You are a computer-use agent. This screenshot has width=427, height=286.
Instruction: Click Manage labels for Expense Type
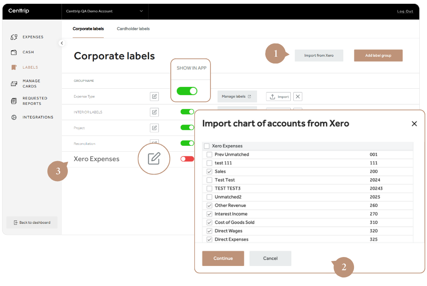point(237,96)
